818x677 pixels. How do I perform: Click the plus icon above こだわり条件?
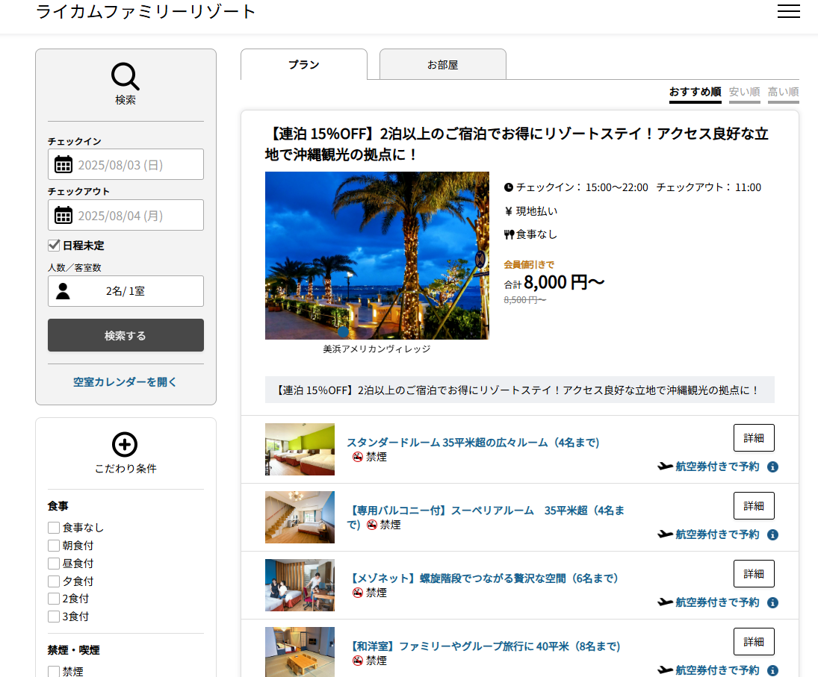[x=125, y=444]
